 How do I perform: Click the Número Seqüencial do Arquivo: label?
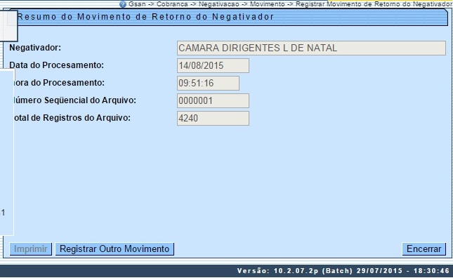tap(75, 100)
